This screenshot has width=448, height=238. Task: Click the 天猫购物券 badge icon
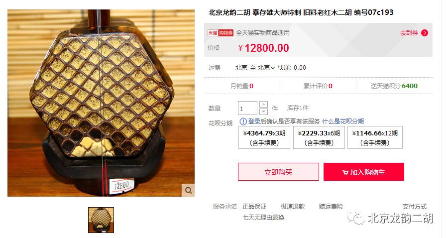click(221, 33)
